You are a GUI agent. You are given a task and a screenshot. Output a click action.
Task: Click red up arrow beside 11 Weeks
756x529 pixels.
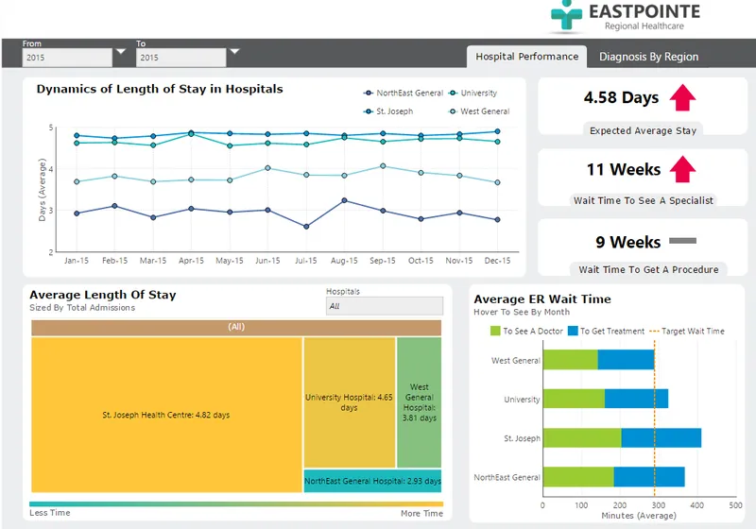[682, 169]
